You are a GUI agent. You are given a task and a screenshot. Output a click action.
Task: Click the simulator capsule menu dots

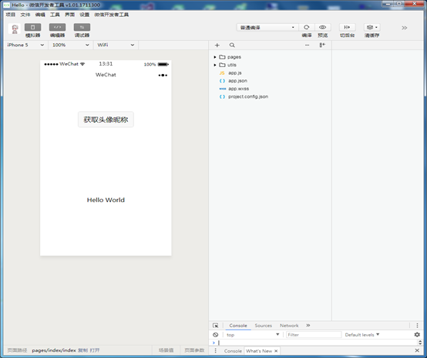[163, 75]
